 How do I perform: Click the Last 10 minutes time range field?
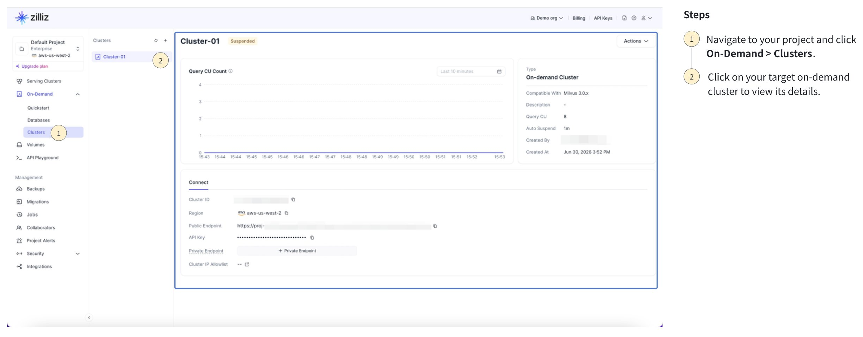471,71
